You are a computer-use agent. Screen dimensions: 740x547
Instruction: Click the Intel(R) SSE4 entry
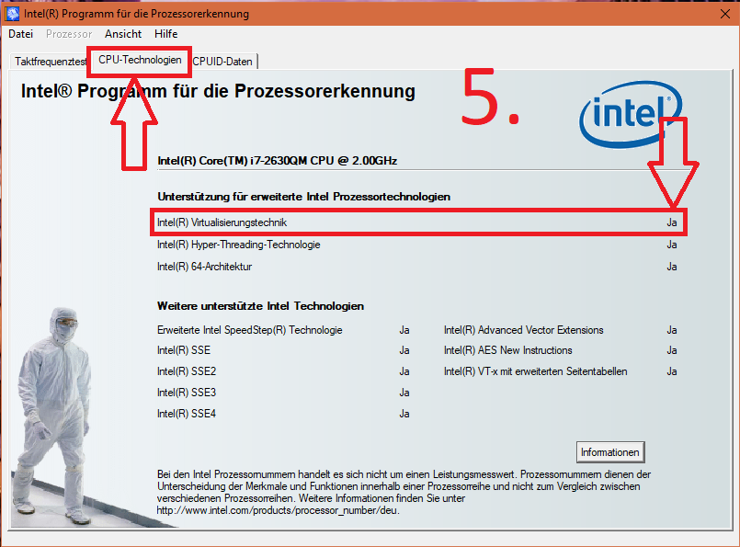[x=187, y=414]
